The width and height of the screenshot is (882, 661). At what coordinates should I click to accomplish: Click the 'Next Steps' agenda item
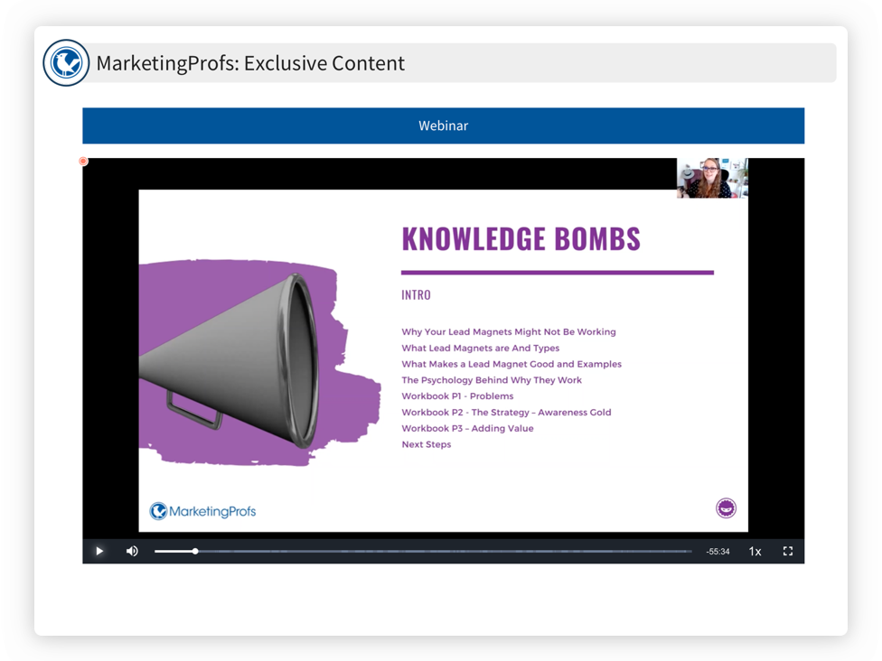click(426, 444)
